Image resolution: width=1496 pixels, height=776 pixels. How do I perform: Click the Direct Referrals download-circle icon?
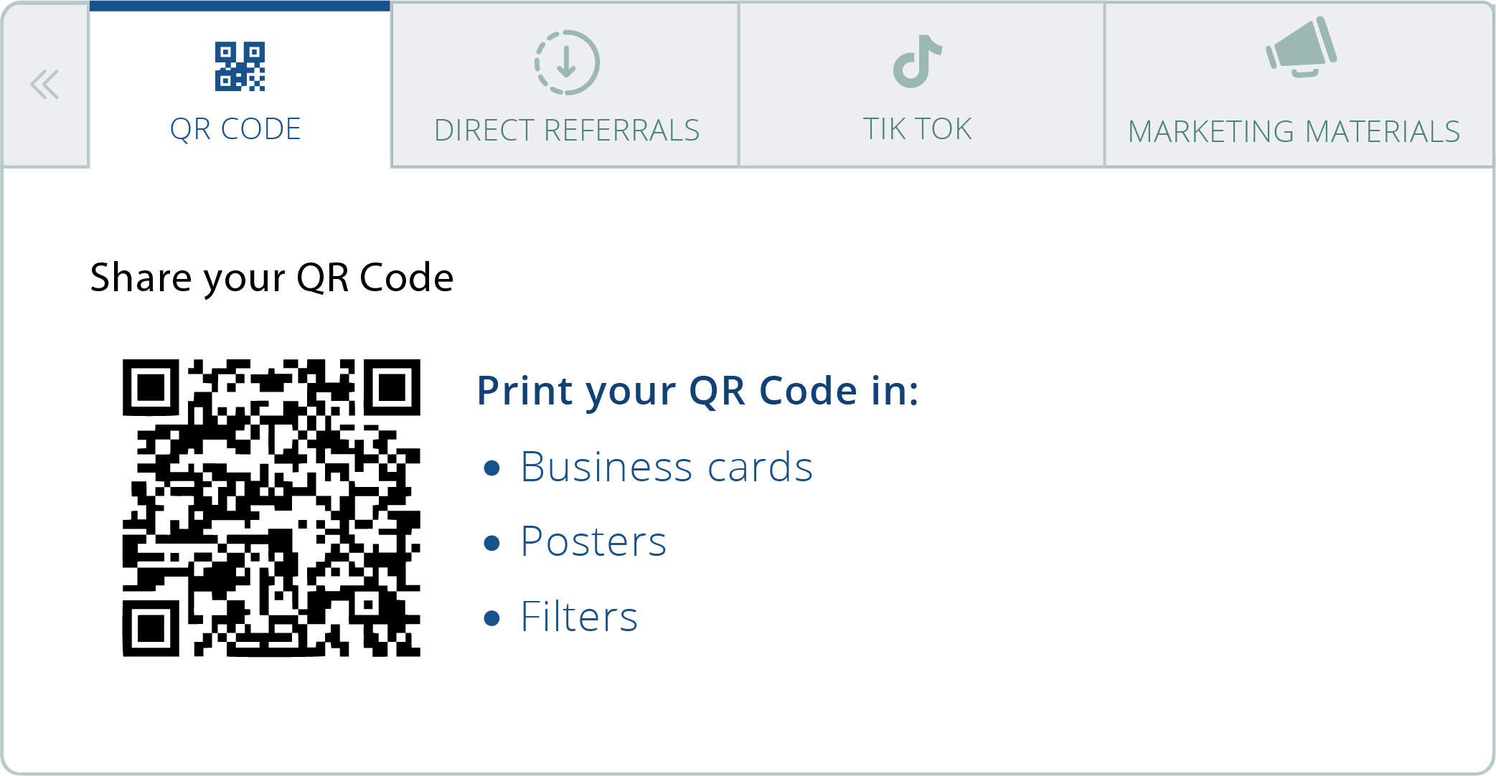pyautogui.click(x=567, y=62)
